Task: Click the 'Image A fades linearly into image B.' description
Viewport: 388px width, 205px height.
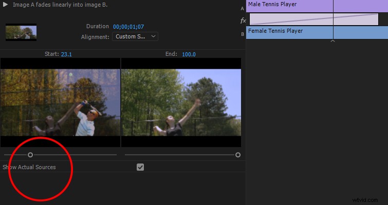Action: (x=60, y=5)
